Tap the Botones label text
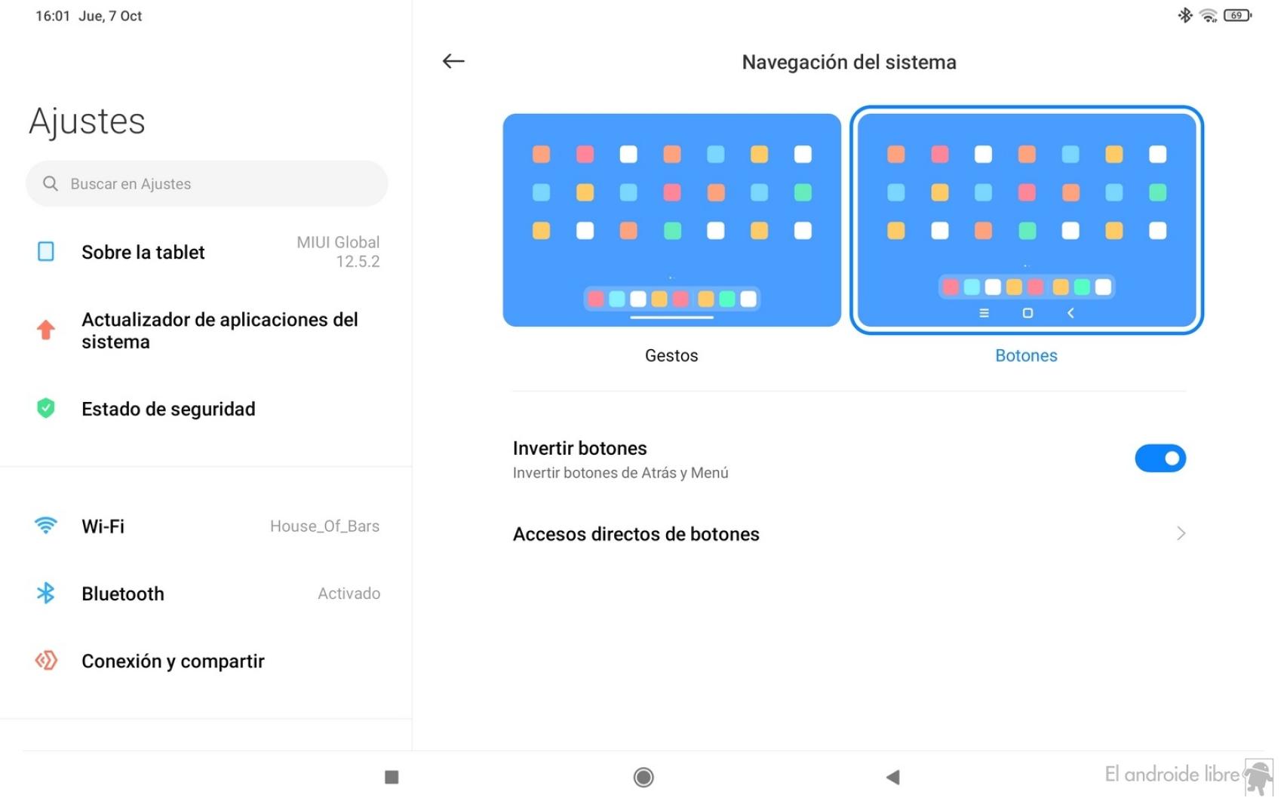The image size is (1287, 804). [x=1026, y=355]
